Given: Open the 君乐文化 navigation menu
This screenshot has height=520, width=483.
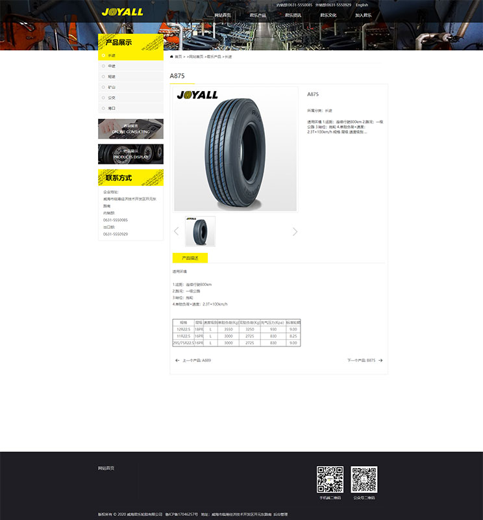Looking at the screenshot, I should pyautogui.click(x=328, y=15).
